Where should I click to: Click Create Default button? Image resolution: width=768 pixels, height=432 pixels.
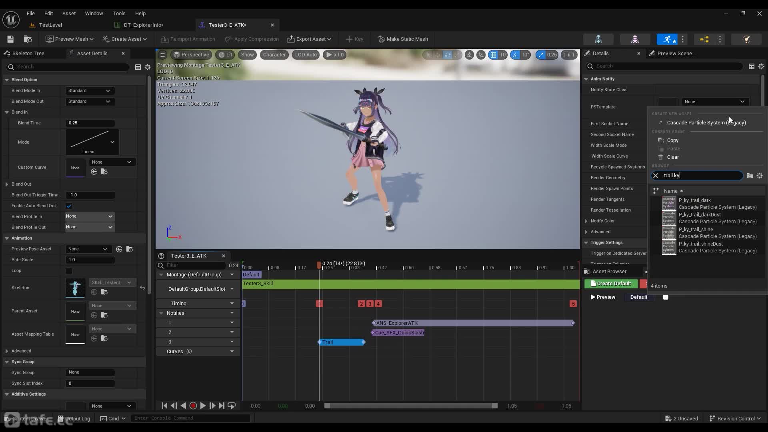611,284
